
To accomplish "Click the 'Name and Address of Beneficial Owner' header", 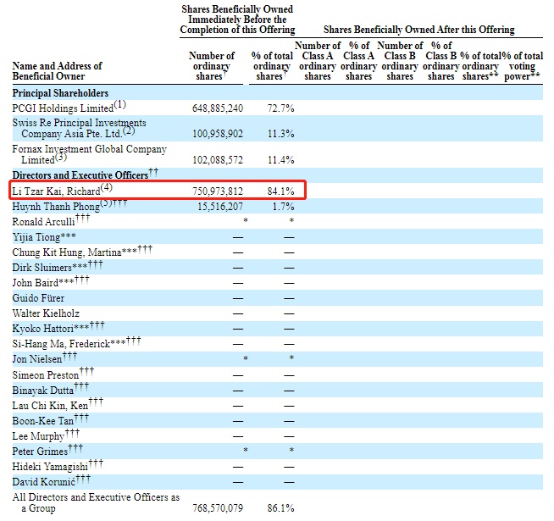I will [x=57, y=71].
